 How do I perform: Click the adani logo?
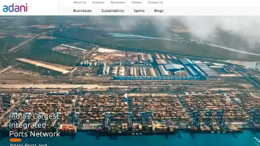tap(15, 8)
